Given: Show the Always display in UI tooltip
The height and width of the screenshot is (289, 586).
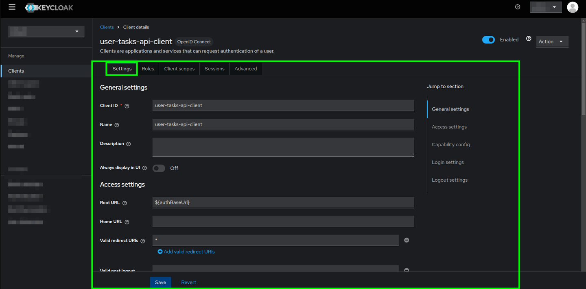Looking at the screenshot, I should point(144,167).
